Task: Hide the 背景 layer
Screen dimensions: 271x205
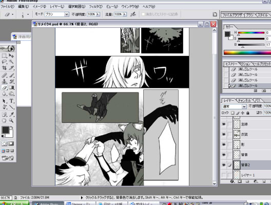Action: pyautogui.click(x=224, y=155)
